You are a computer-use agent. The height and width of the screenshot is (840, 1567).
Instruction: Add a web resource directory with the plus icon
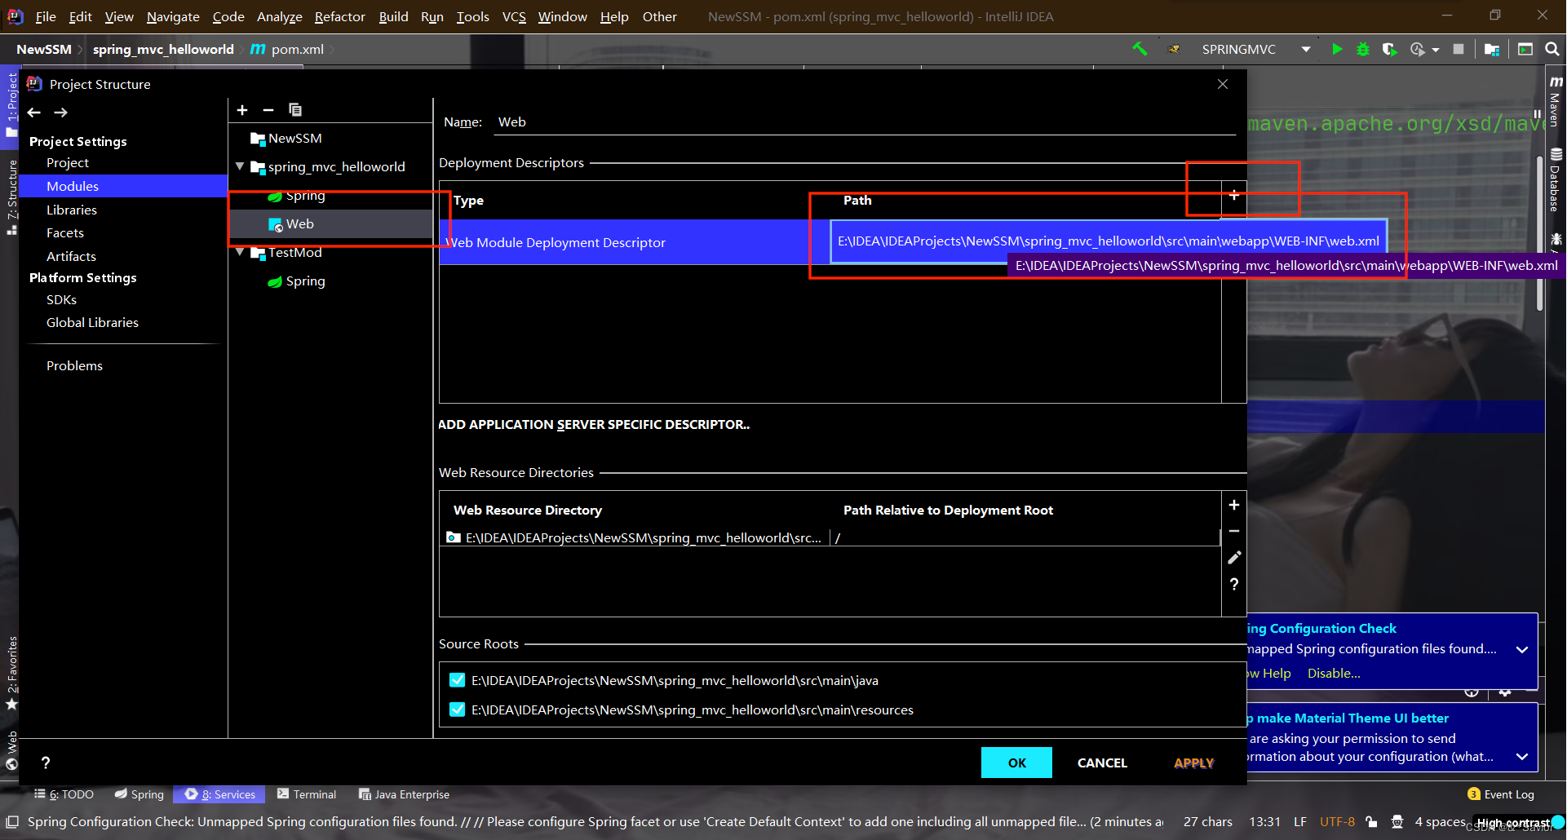1234,506
